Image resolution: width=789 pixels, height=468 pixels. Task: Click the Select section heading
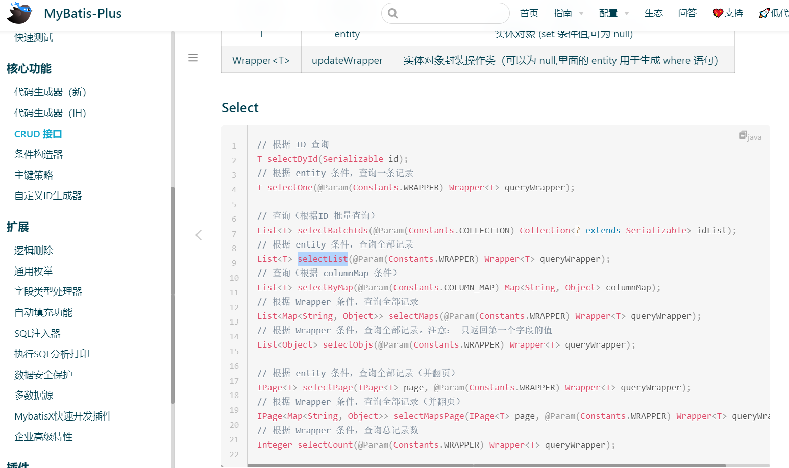click(x=240, y=108)
